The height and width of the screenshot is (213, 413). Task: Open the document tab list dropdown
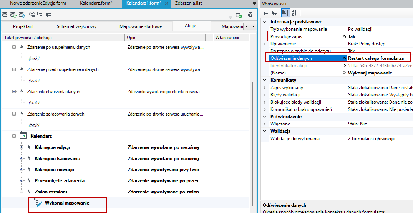[254, 3]
